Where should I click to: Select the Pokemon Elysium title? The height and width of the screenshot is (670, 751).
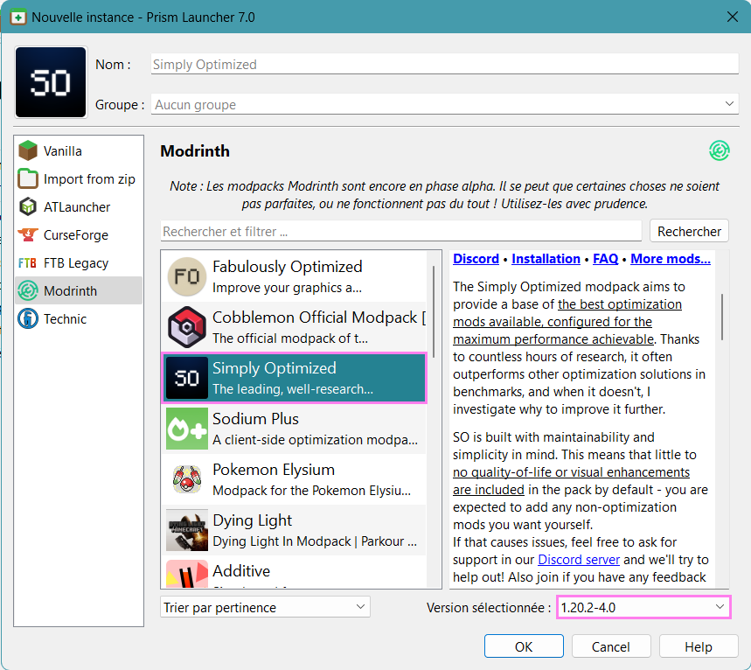coord(274,470)
